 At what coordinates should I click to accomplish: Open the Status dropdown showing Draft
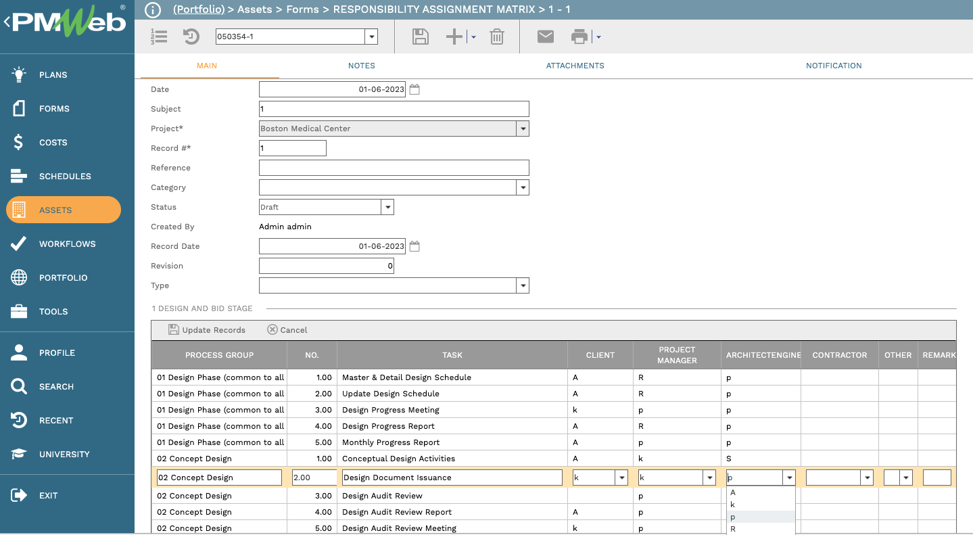[x=387, y=207]
